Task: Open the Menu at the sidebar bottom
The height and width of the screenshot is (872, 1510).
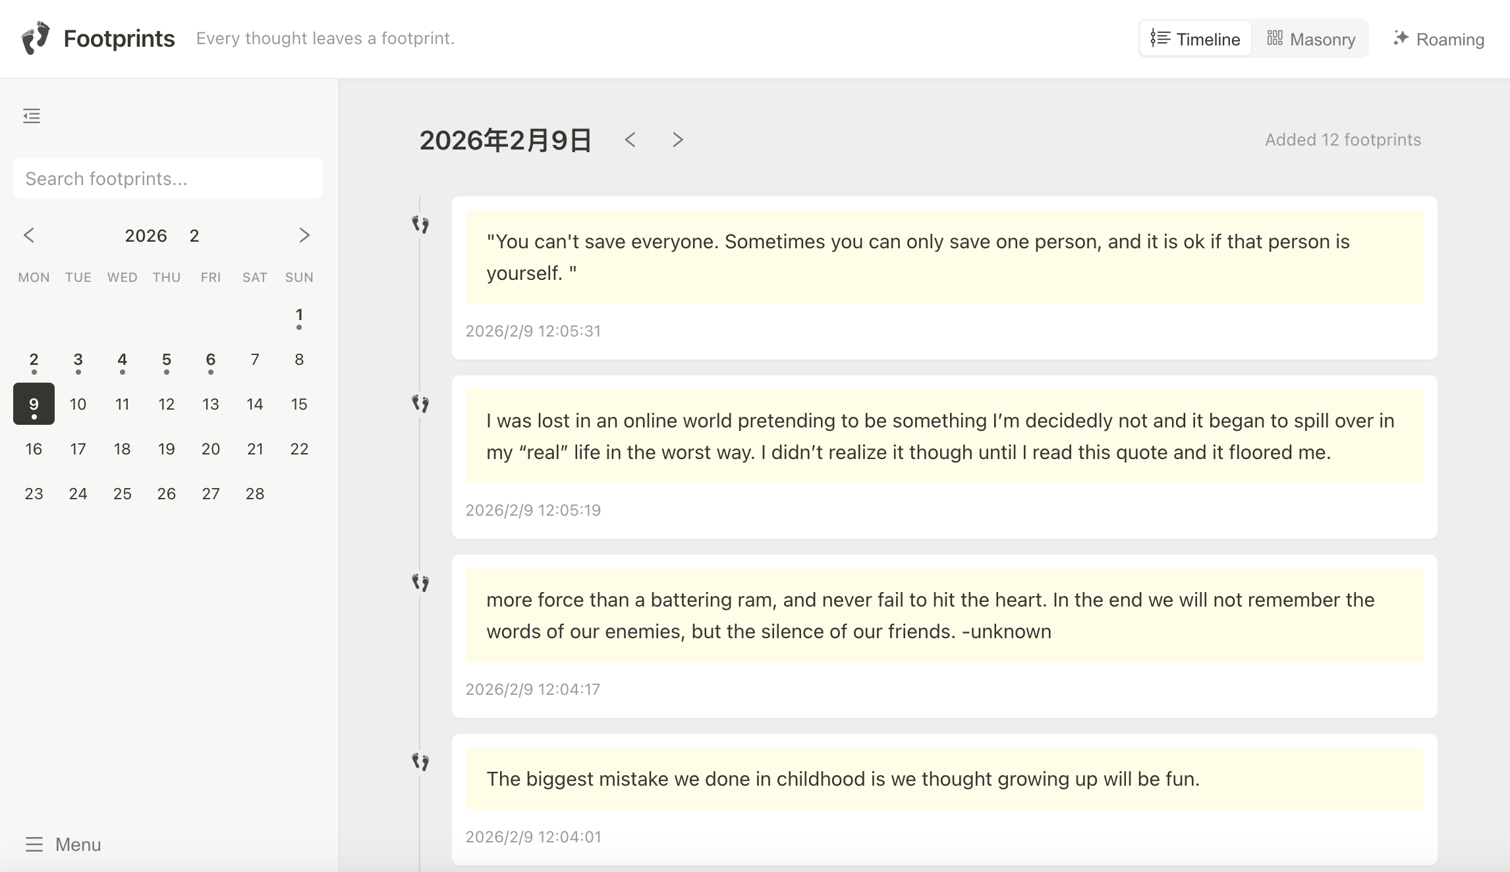Action: (x=76, y=844)
